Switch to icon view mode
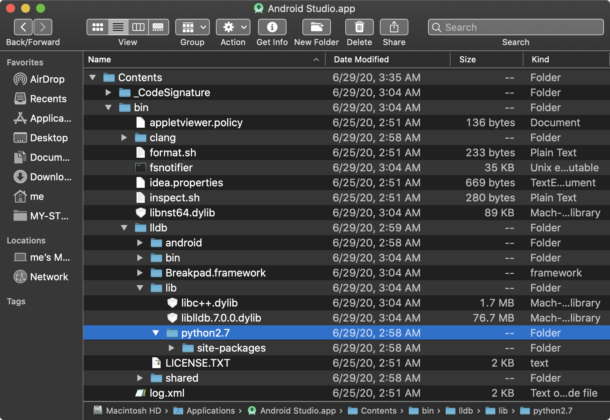 point(98,27)
